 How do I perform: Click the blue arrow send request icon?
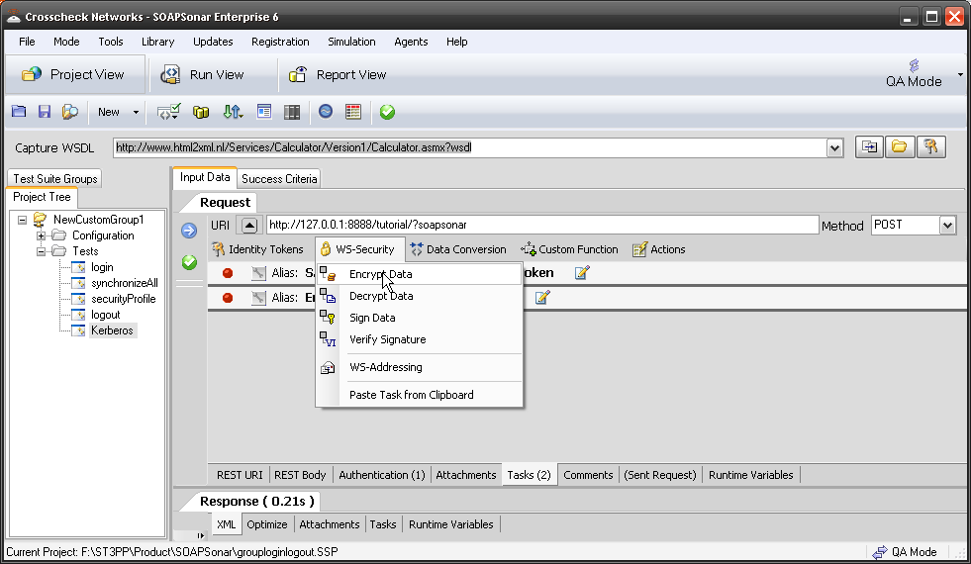coord(189,231)
